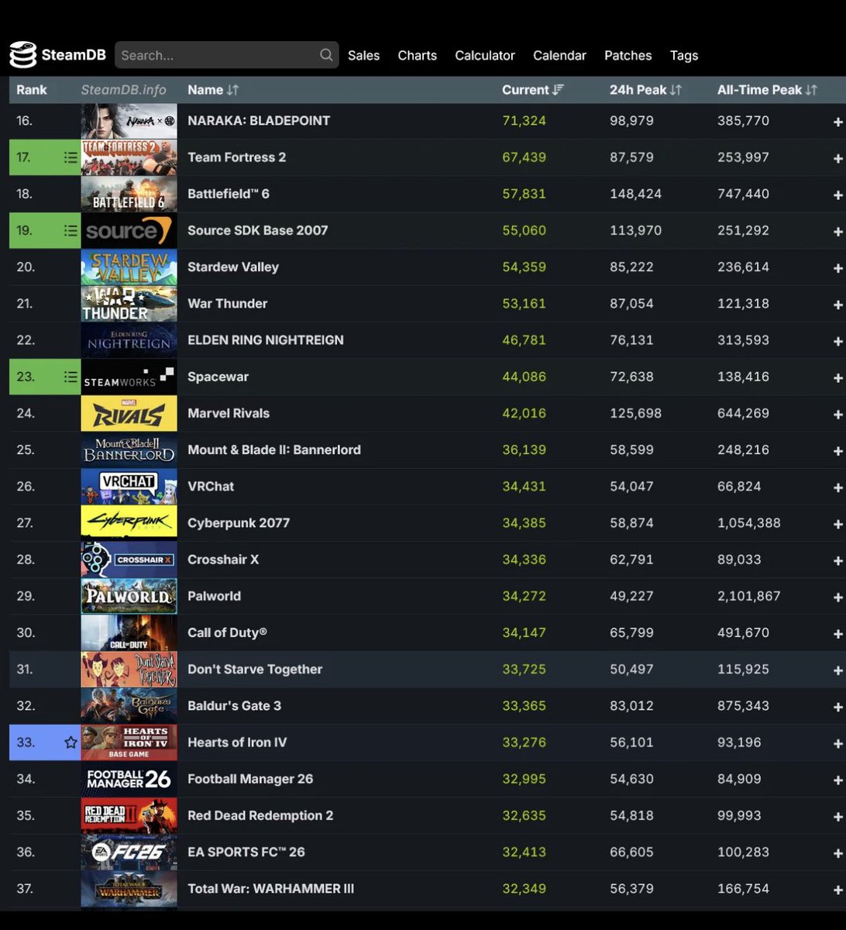
Task: Open the Sales menu
Action: pos(363,56)
